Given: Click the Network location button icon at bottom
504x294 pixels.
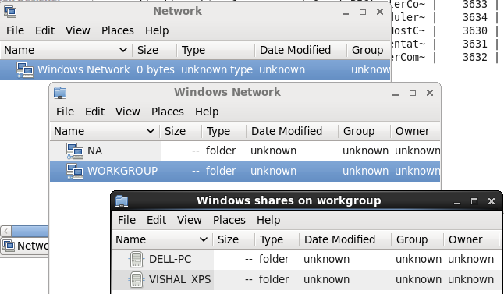Looking at the screenshot, I should [x=9, y=246].
